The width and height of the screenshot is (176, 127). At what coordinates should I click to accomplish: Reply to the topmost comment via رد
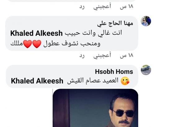[x=82, y=7]
